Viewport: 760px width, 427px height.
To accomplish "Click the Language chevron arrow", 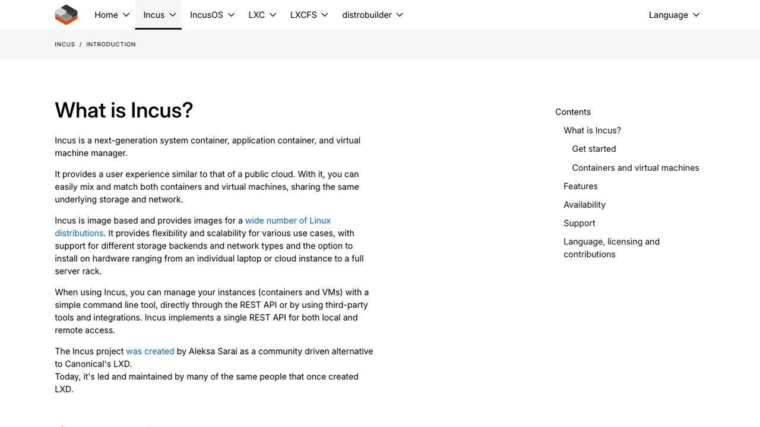I will point(696,15).
